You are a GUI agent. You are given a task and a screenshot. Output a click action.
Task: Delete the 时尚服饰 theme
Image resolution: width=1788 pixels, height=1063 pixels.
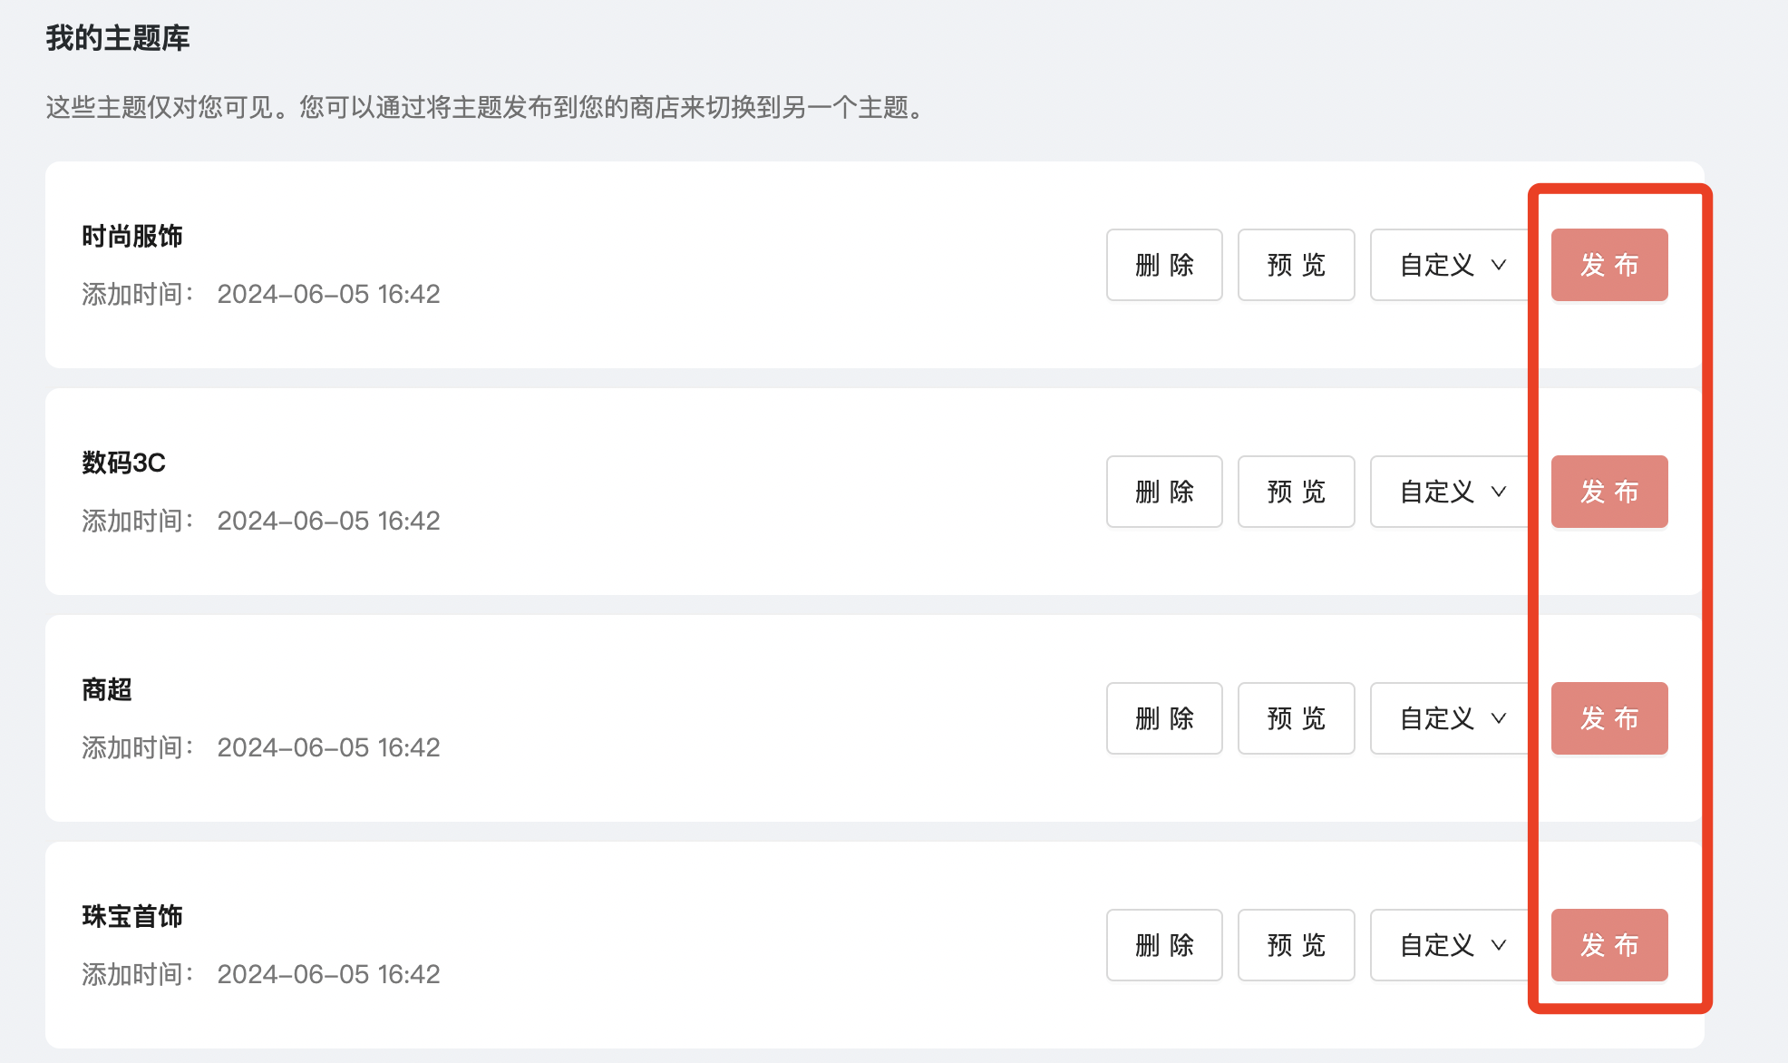[1164, 265]
